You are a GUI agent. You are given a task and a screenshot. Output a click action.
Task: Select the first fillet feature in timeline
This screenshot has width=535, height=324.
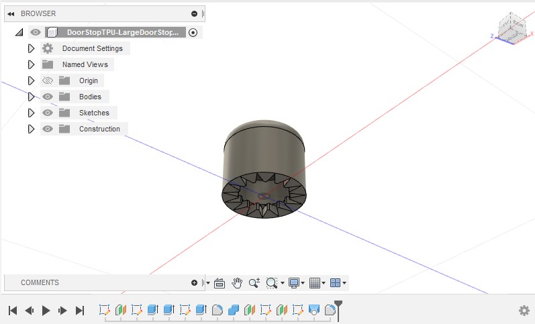pos(217,310)
